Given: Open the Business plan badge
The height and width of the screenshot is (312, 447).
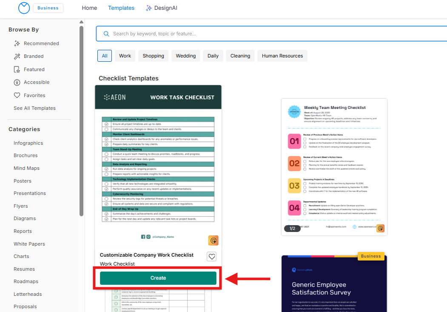Looking at the screenshot, I should pos(48,8).
